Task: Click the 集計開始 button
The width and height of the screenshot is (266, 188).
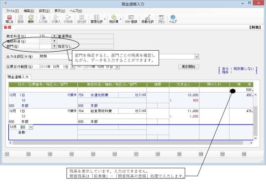Action: coord(189,67)
